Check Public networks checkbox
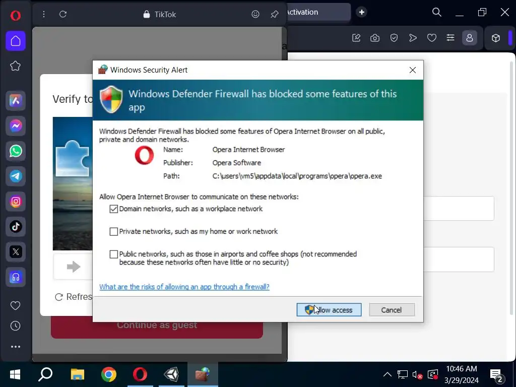Viewport: 516px width, 387px height. (x=113, y=254)
